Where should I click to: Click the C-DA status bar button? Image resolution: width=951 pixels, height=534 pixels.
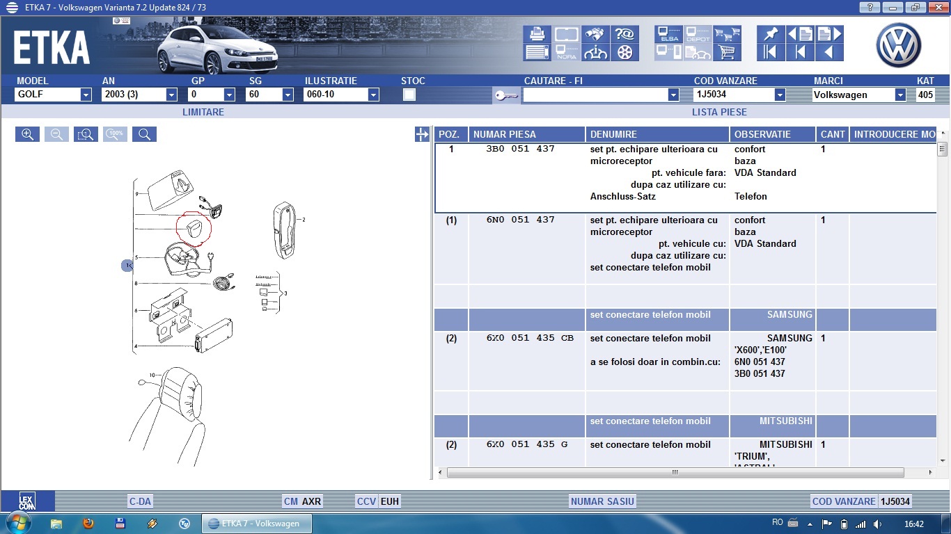tap(140, 501)
